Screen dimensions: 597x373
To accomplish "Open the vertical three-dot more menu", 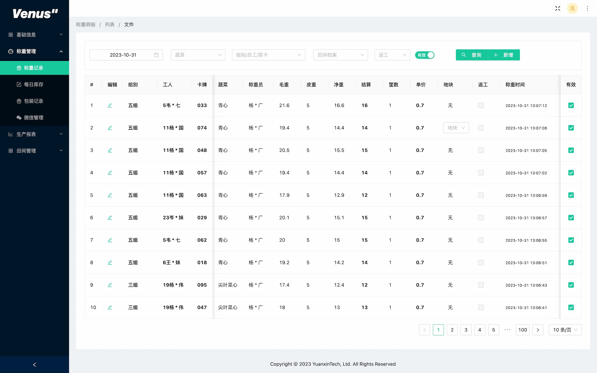I will coord(587,8).
